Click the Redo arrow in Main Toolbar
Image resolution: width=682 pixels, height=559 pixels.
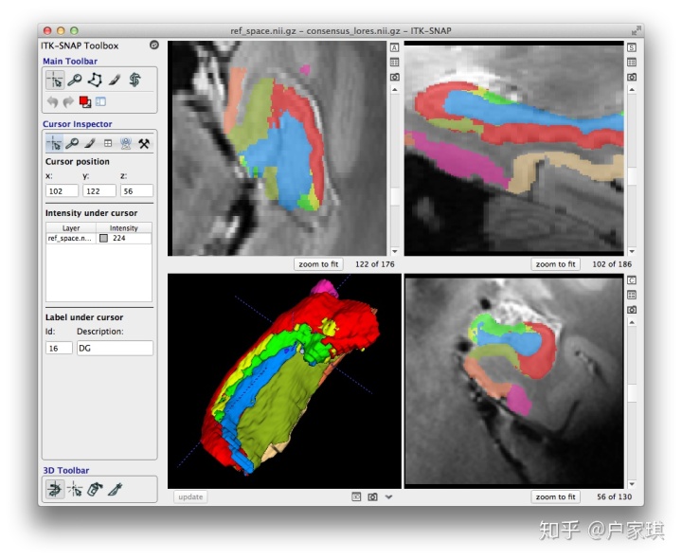tap(68, 101)
